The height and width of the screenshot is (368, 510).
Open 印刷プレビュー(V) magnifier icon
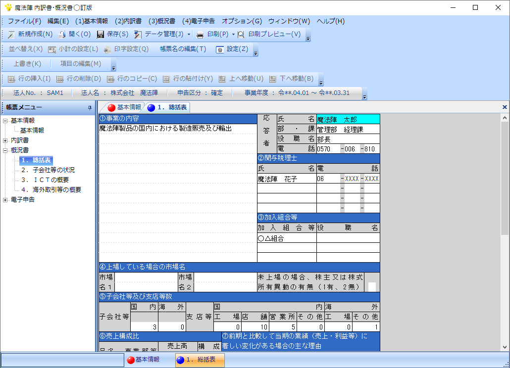(241, 35)
